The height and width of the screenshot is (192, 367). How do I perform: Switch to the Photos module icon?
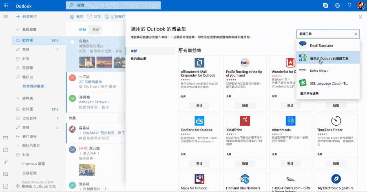click(6, 174)
